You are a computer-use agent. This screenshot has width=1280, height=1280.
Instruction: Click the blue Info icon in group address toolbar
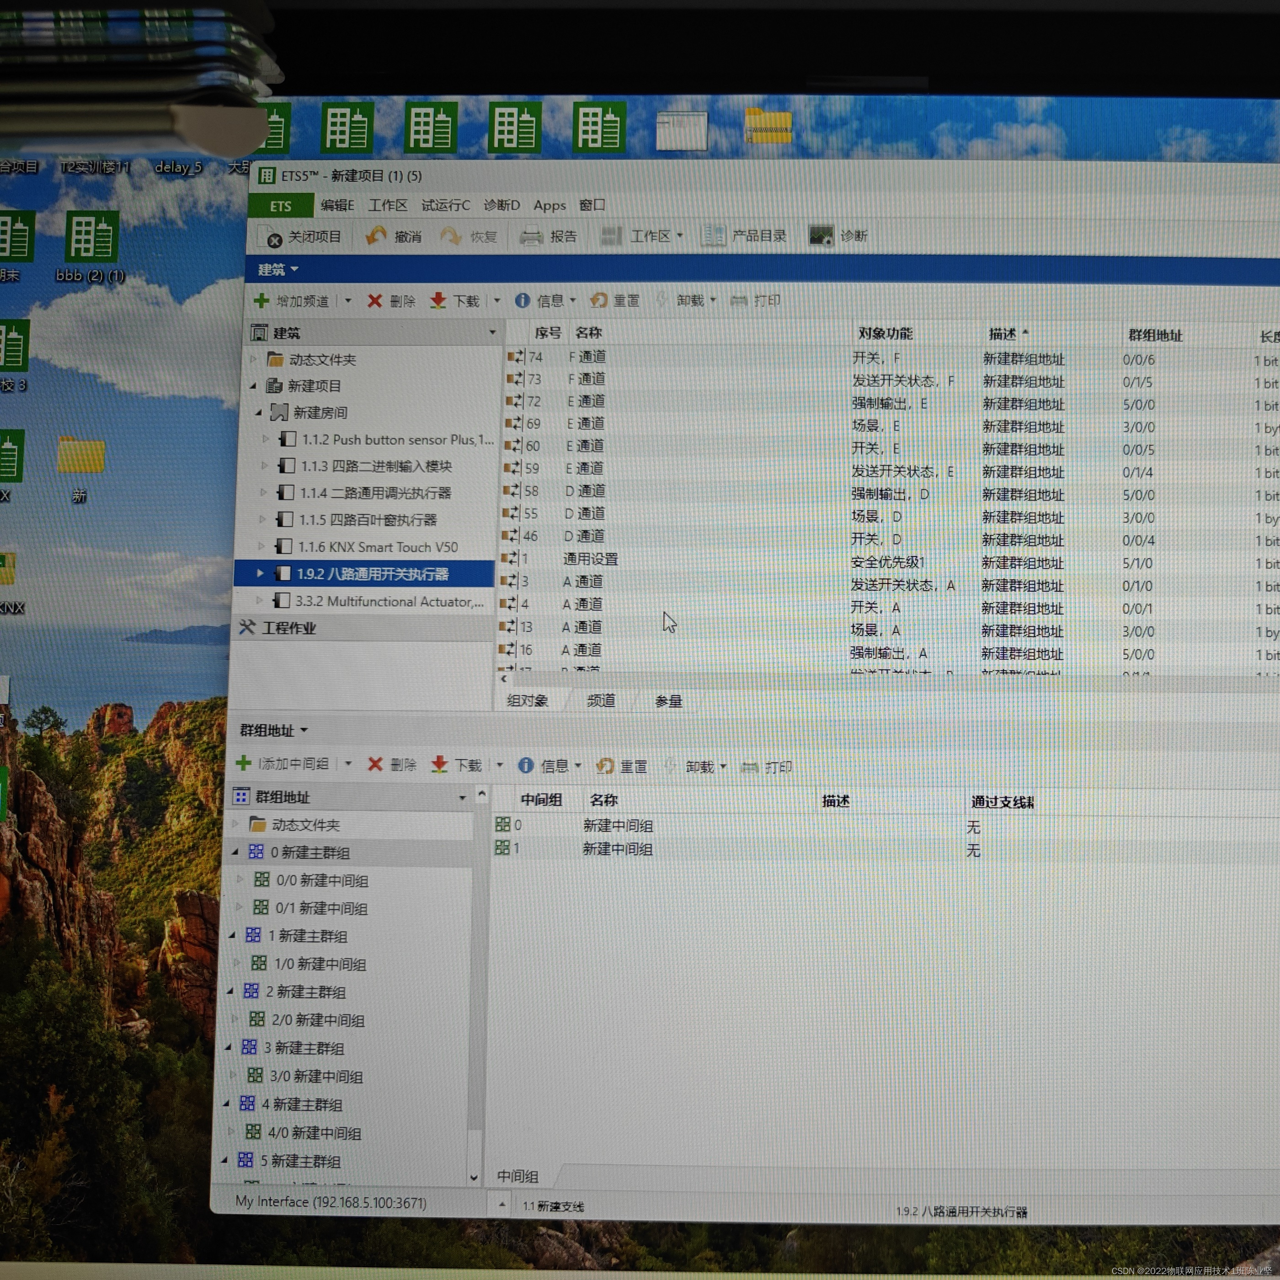(x=525, y=765)
